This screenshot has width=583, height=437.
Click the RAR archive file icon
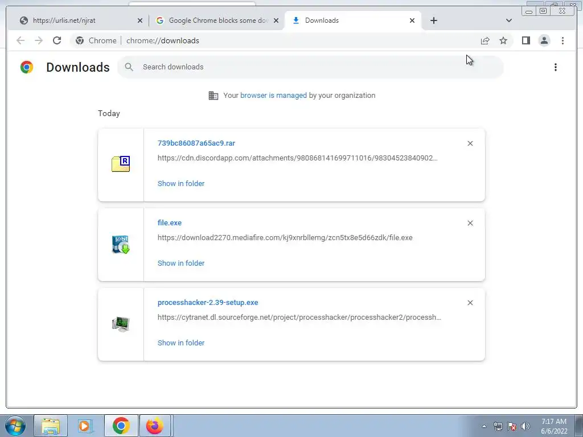[x=121, y=164]
